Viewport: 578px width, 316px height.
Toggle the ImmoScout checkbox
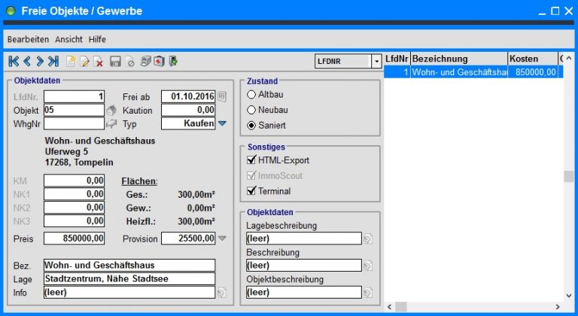[252, 175]
